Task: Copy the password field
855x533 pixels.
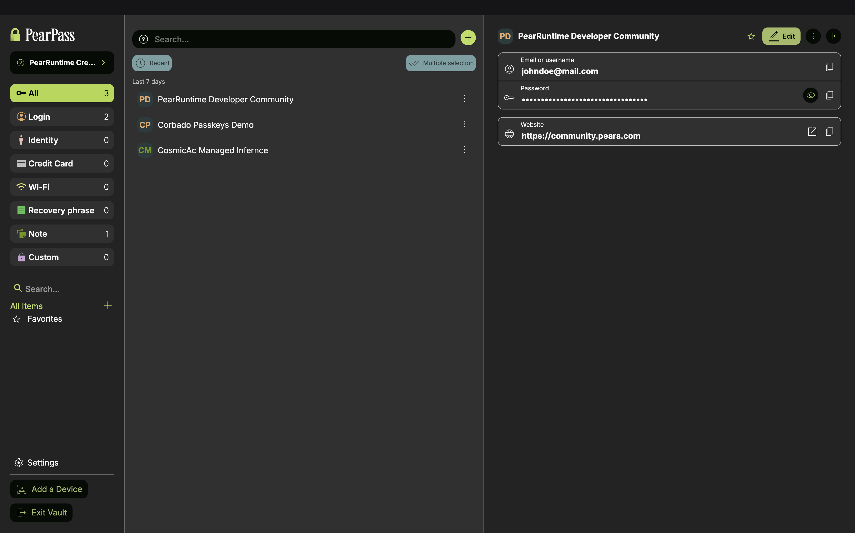Action: click(x=829, y=95)
